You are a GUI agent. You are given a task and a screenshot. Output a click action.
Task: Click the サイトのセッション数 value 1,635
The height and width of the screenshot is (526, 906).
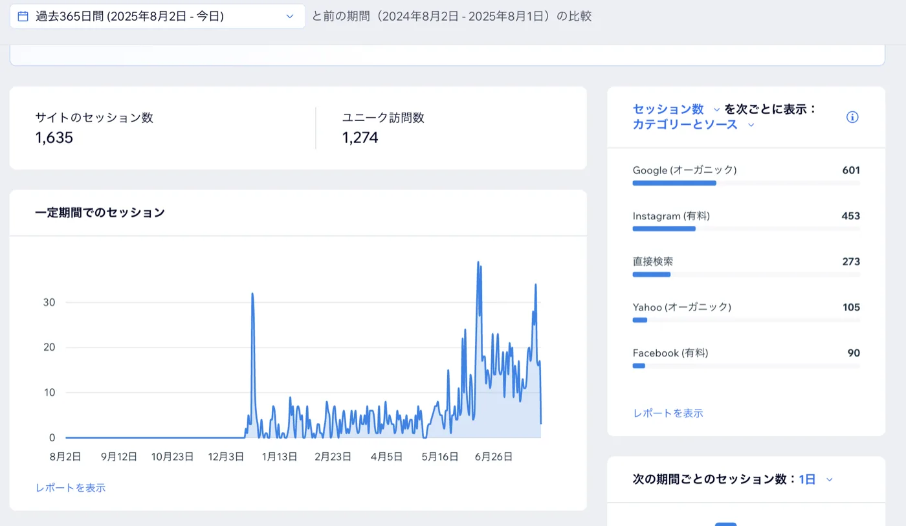(x=54, y=138)
